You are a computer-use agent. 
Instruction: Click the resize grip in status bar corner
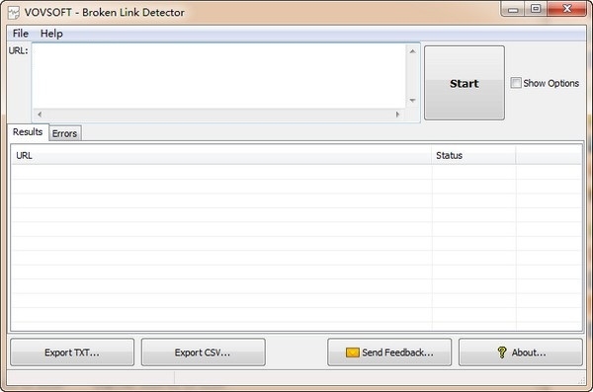(582, 381)
